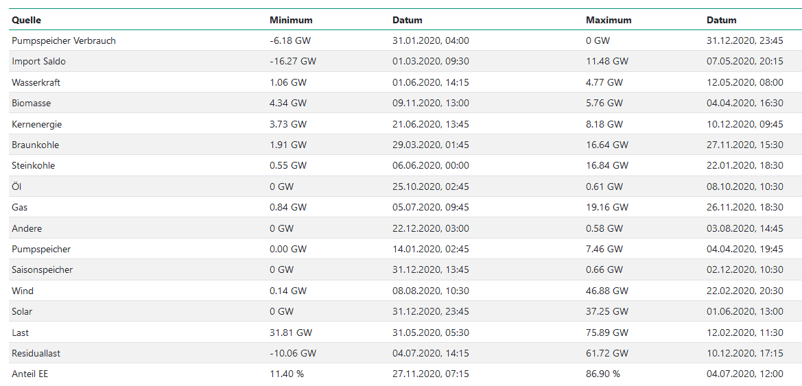This screenshot has width=802, height=386.
Task: Click the Maximum column header
Action: (x=609, y=21)
